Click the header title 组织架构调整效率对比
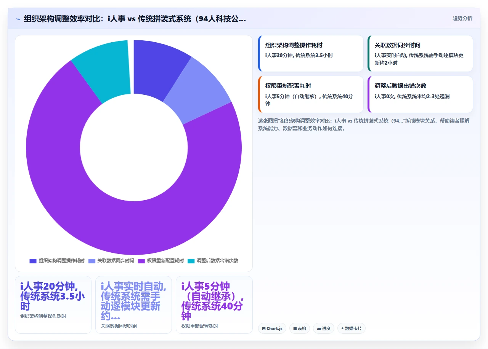Screen dimensions: 488x349 (x=135, y=19)
